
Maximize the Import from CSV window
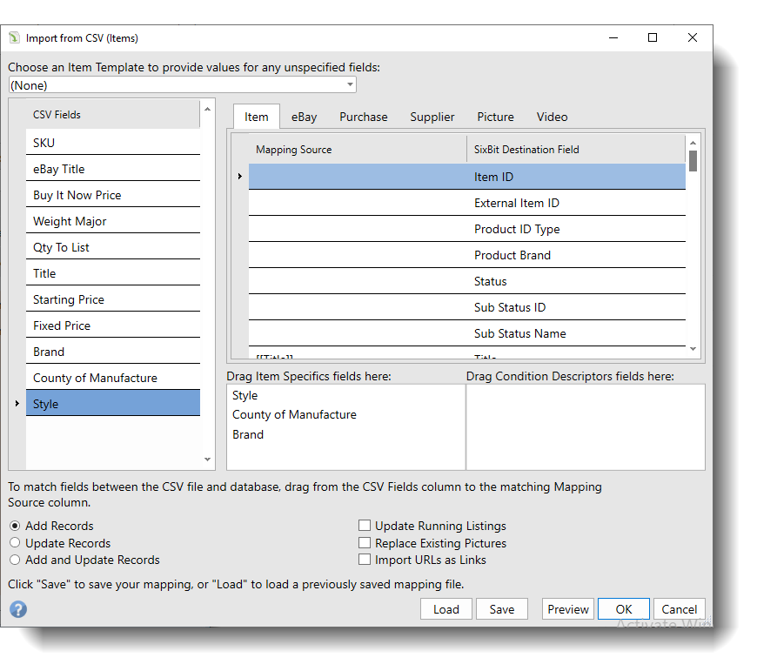(653, 37)
